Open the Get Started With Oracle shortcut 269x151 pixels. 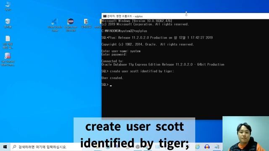pos(8,60)
